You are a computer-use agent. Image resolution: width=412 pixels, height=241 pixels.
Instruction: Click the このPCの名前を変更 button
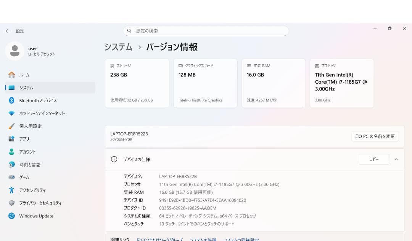point(375,136)
